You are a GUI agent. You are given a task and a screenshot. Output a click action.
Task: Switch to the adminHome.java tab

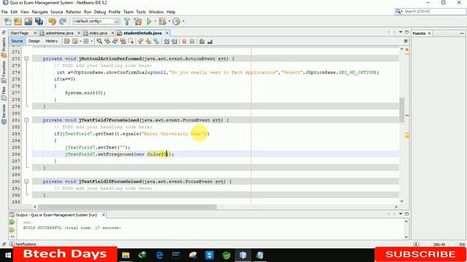tap(60, 33)
